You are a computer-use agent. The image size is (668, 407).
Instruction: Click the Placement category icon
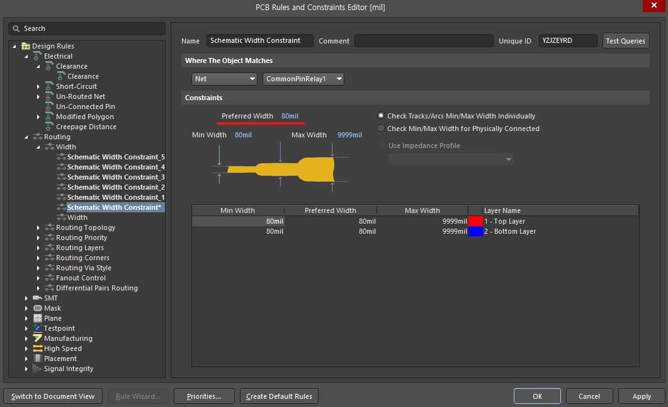pos(38,358)
